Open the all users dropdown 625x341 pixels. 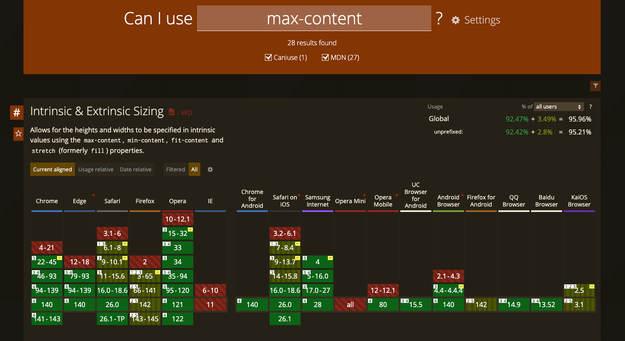click(558, 107)
